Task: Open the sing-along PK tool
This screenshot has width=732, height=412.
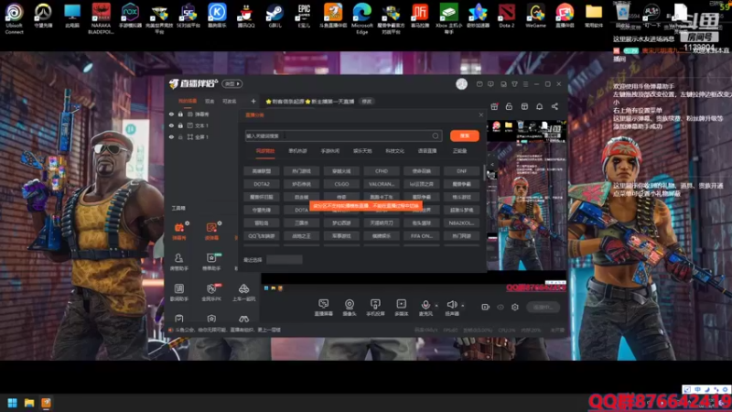Action: tap(211, 291)
